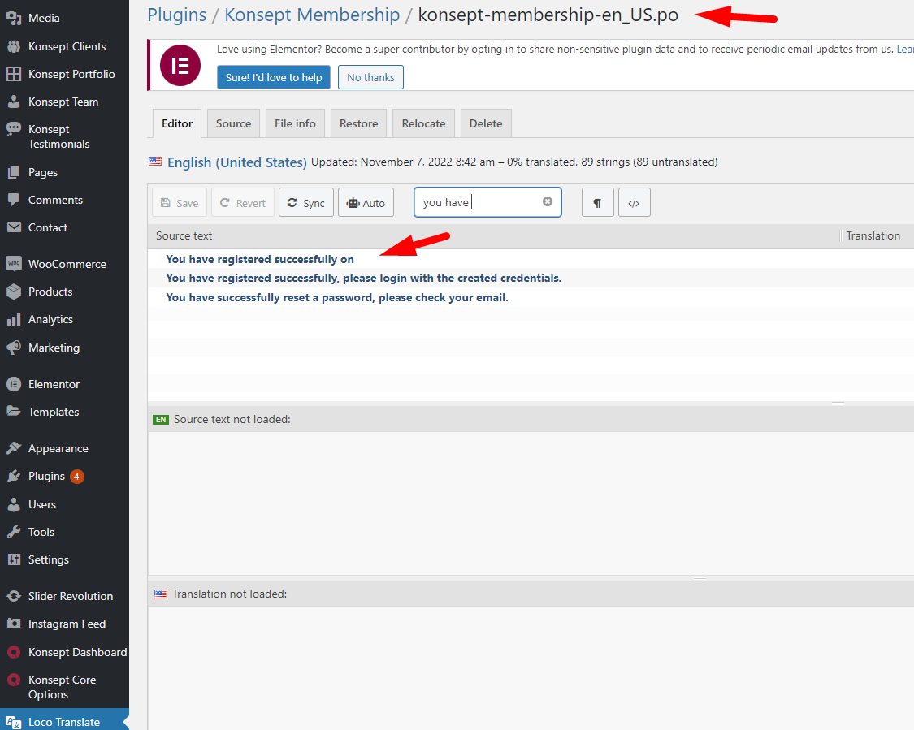
Task: Click the Slider Revolution refresh icon
Action: (14, 596)
